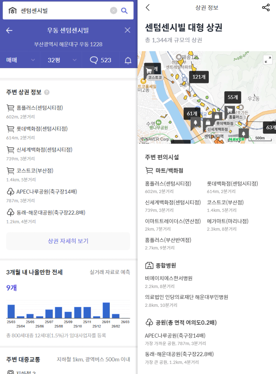
Task: Click the help question mark next to 주변 상권 정보
Action: click(x=47, y=92)
